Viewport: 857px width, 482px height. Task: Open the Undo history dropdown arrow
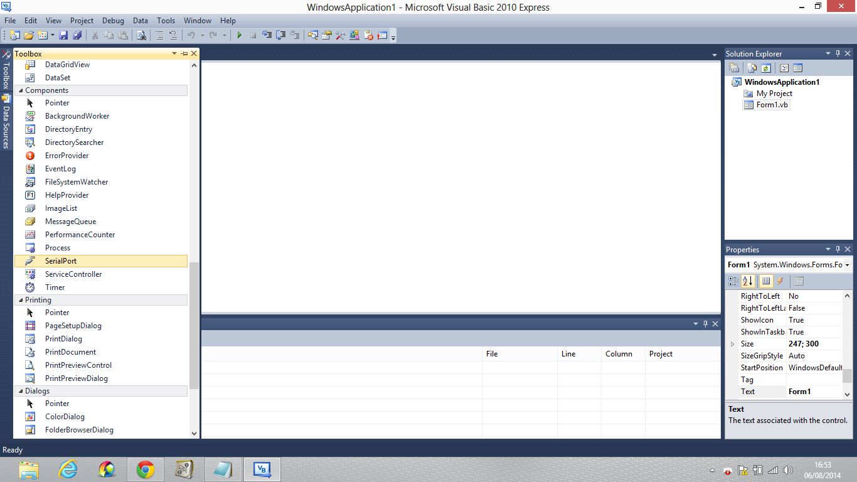203,35
